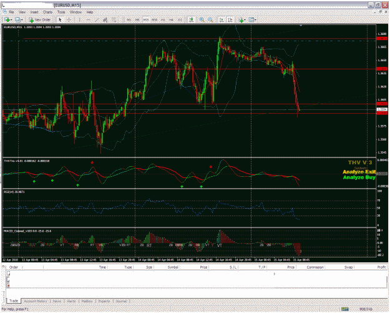Sort trades by Profit column

tap(381, 267)
